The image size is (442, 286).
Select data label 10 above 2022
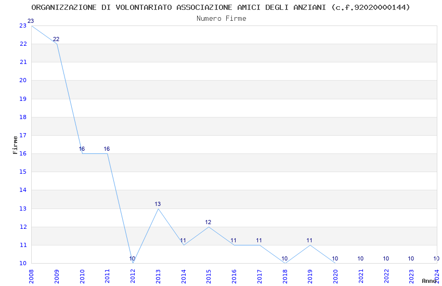point(386,258)
